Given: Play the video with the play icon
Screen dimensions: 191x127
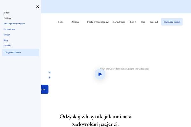Looking at the screenshot, I should pos(100,74).
